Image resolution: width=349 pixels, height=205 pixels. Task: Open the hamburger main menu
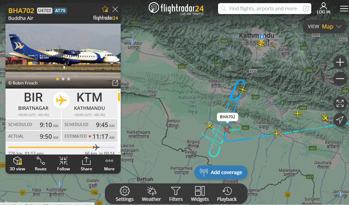pyautogui.click(x=344, y=9)
